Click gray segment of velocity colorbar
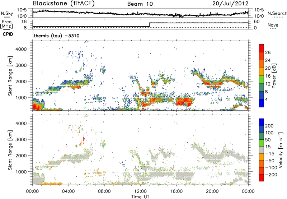This screenshot has width=287, height=199. 262,150
